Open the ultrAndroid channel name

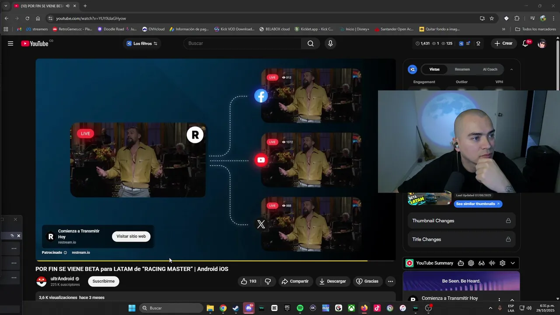click(62, 279)
